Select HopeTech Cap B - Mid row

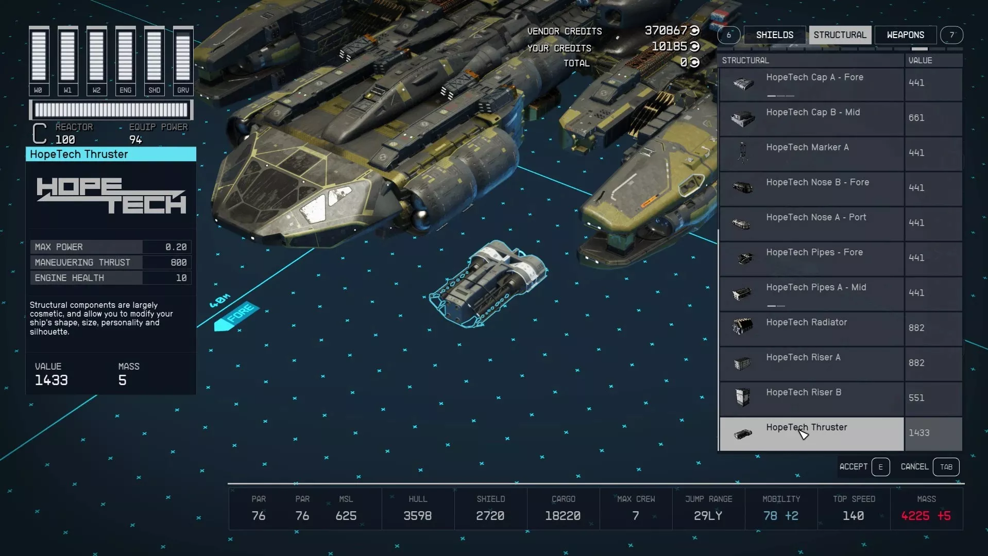point(841,119)
